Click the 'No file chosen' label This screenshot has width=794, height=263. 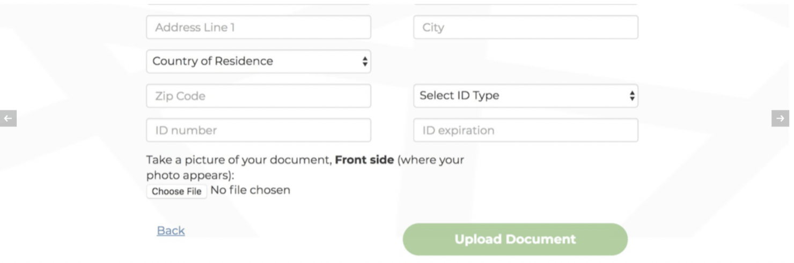tap(250, 190)
